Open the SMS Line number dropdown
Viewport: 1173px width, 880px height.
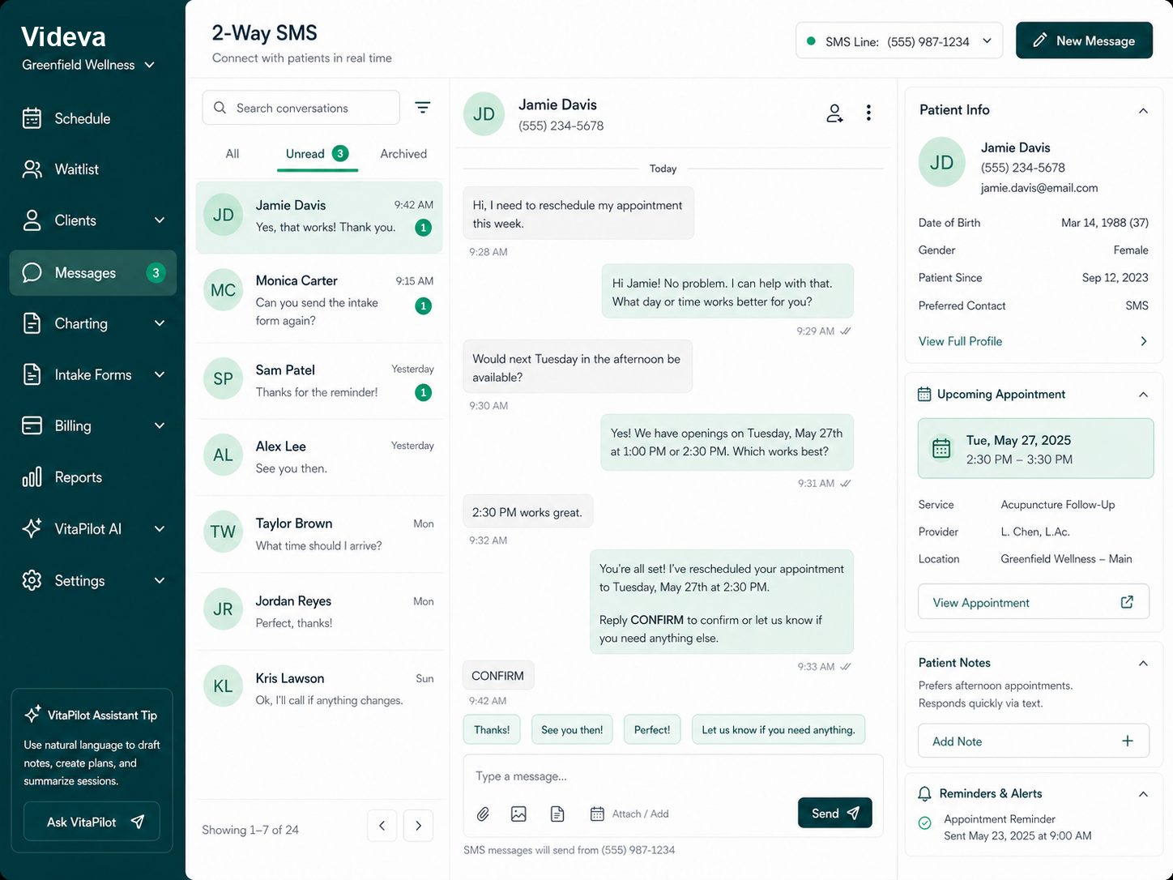987,40
